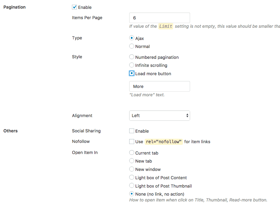Select Ajax pagination type

pyautogui.click(x=132, y=38)
